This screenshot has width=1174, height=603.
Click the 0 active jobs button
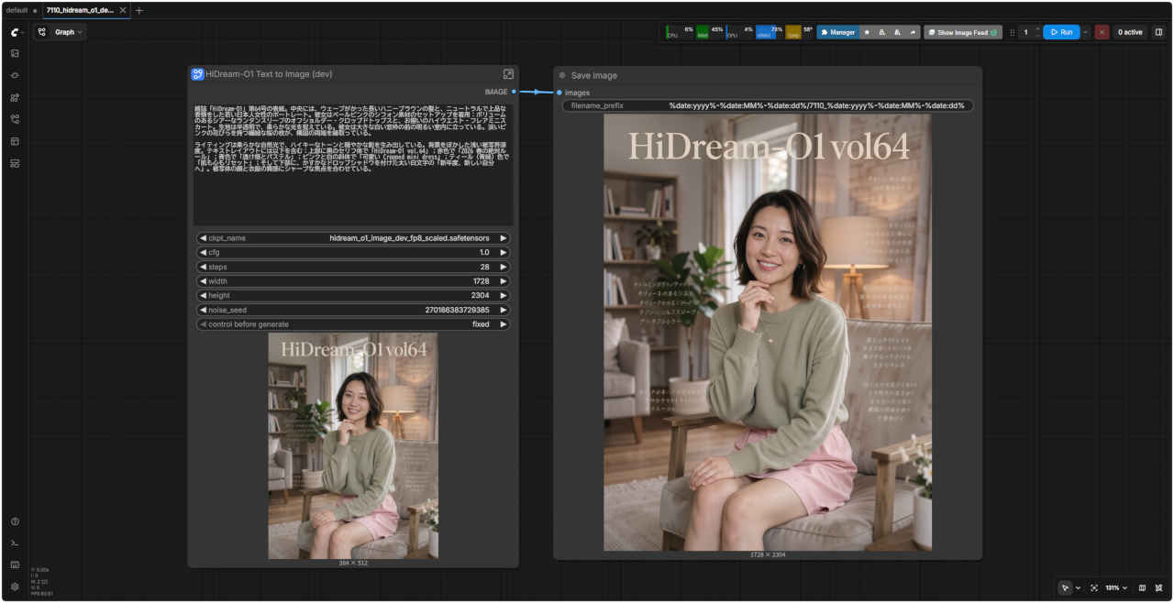pyautogui.click(x=1130, y=32)
